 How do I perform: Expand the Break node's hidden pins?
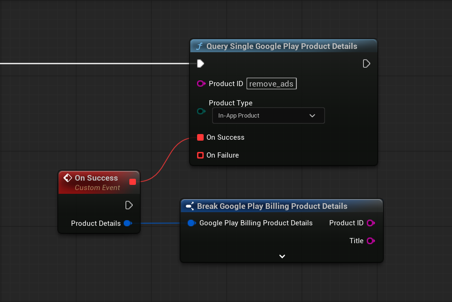(x=282, y=256)
